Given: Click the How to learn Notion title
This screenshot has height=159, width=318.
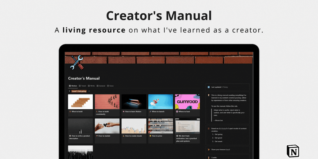Looking at the screenshot, I should 133,111.
